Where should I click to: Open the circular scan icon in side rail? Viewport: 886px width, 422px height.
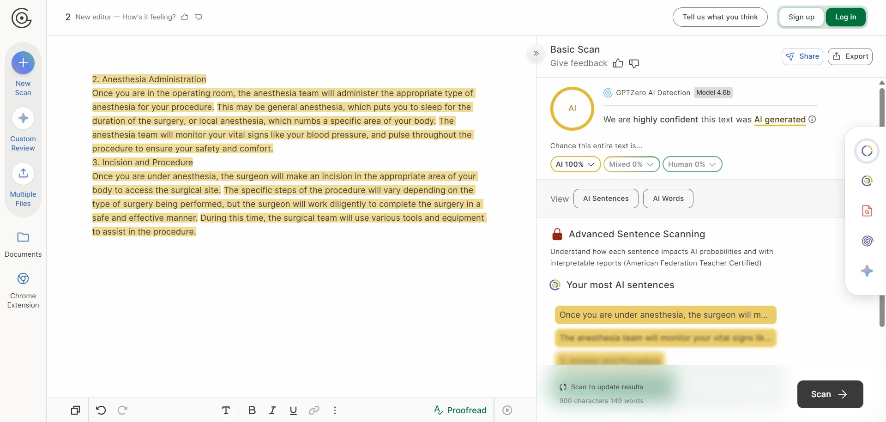[x=867, y=151]
